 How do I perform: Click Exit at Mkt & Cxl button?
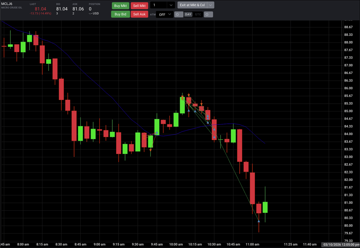point(192,5)
